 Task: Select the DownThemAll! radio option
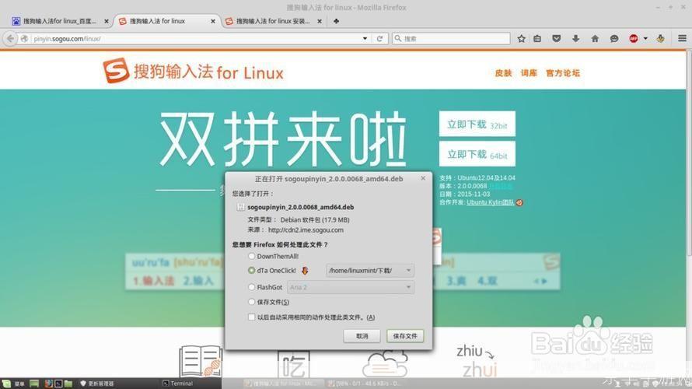(251, 256)
